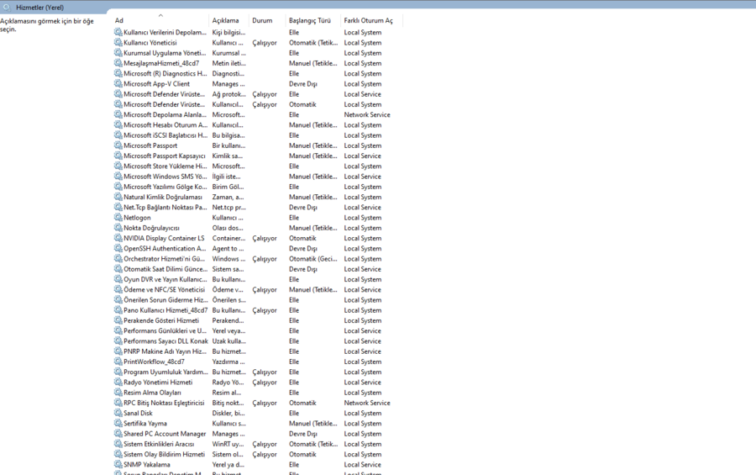756x475 pixels.
Task: Select Microsoft Store Yükleme Hizmeti row
Action: coord(258,166)
